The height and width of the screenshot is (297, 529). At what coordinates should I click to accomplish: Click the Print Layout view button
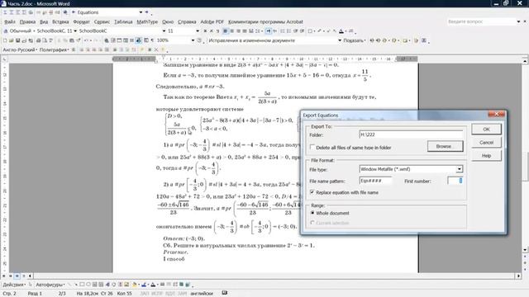point(17,276)
